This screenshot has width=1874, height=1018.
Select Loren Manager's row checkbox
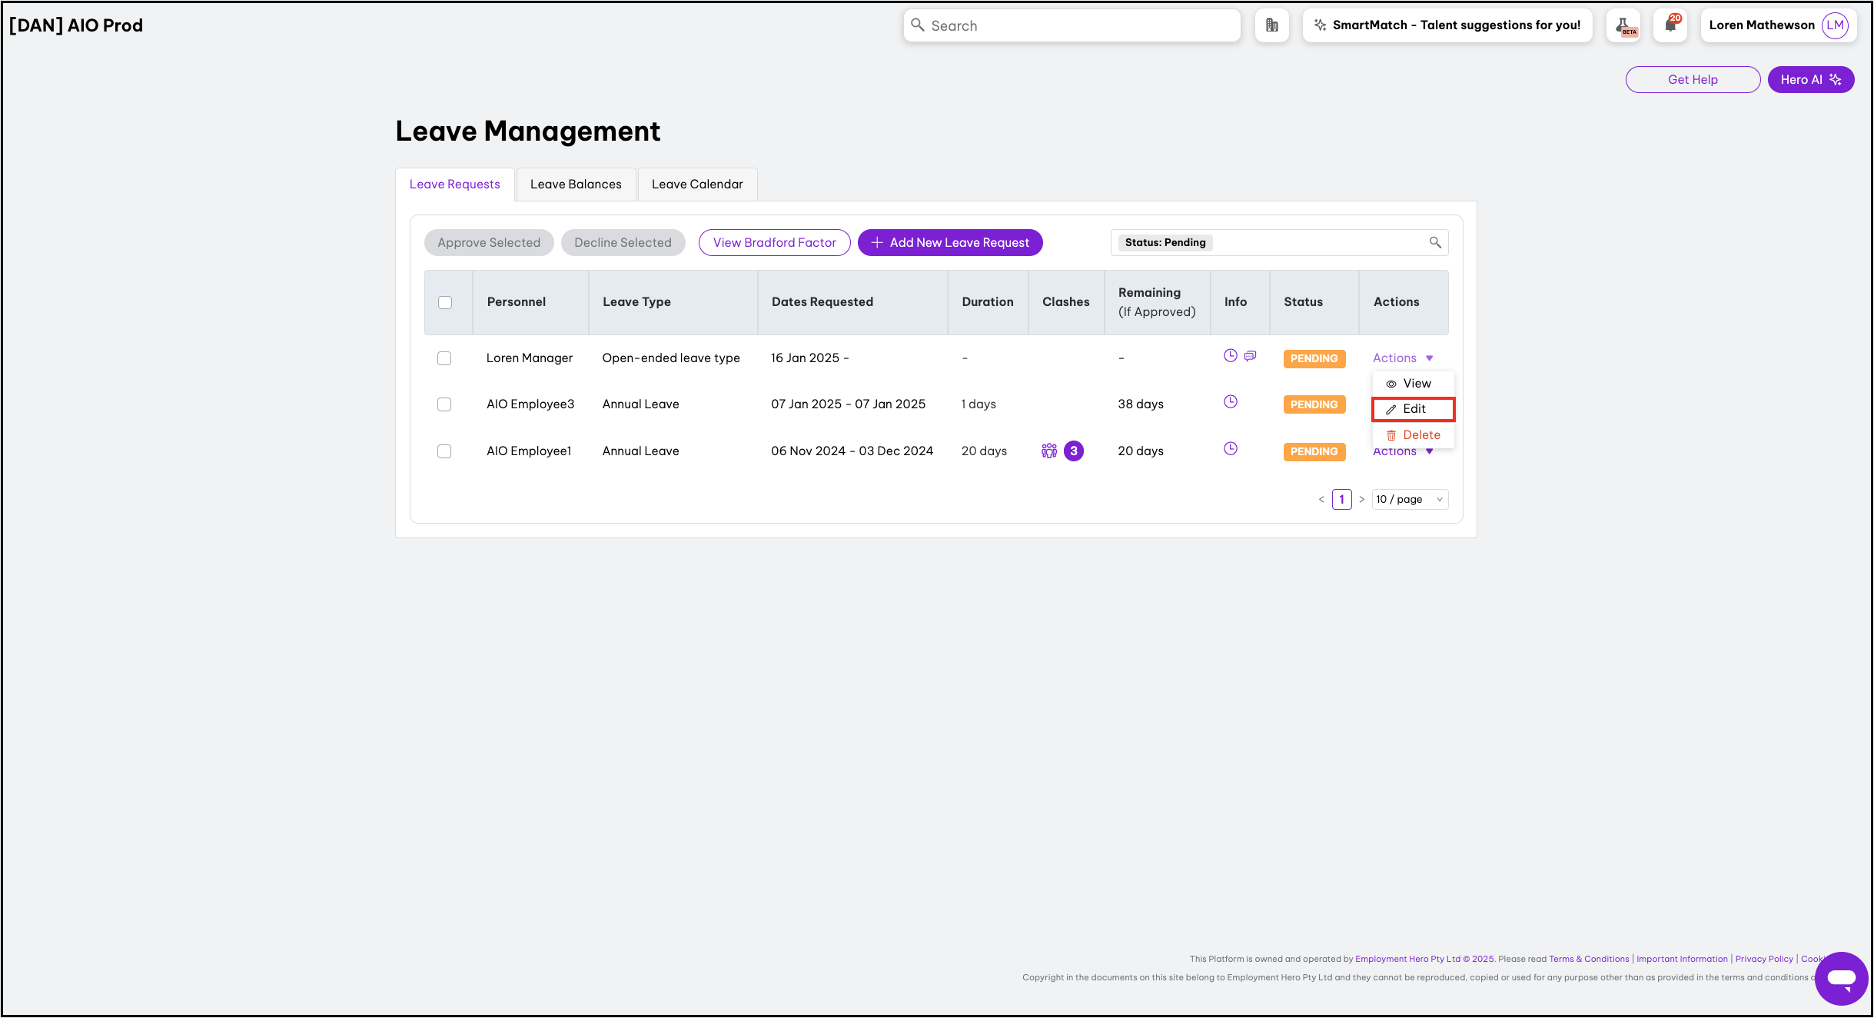[444, 358]
